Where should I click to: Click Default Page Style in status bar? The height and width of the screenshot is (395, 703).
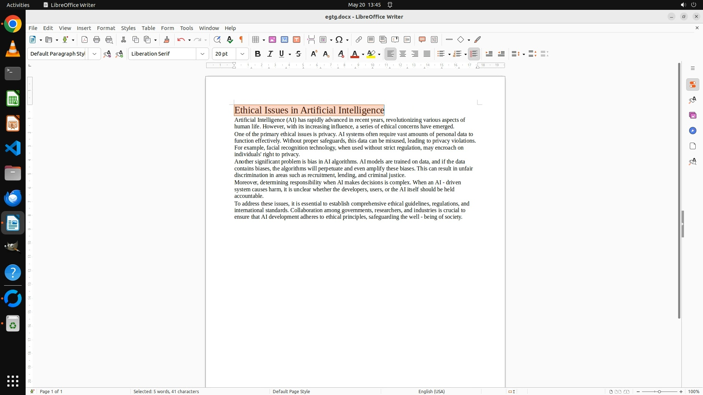tap(291, 391)
